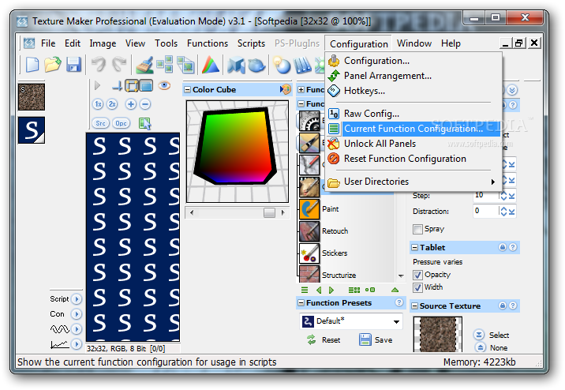Open the Scripts menu
The height and width of the screenshot is (390, 565).
pyautogui.click(x=251, y=43)
